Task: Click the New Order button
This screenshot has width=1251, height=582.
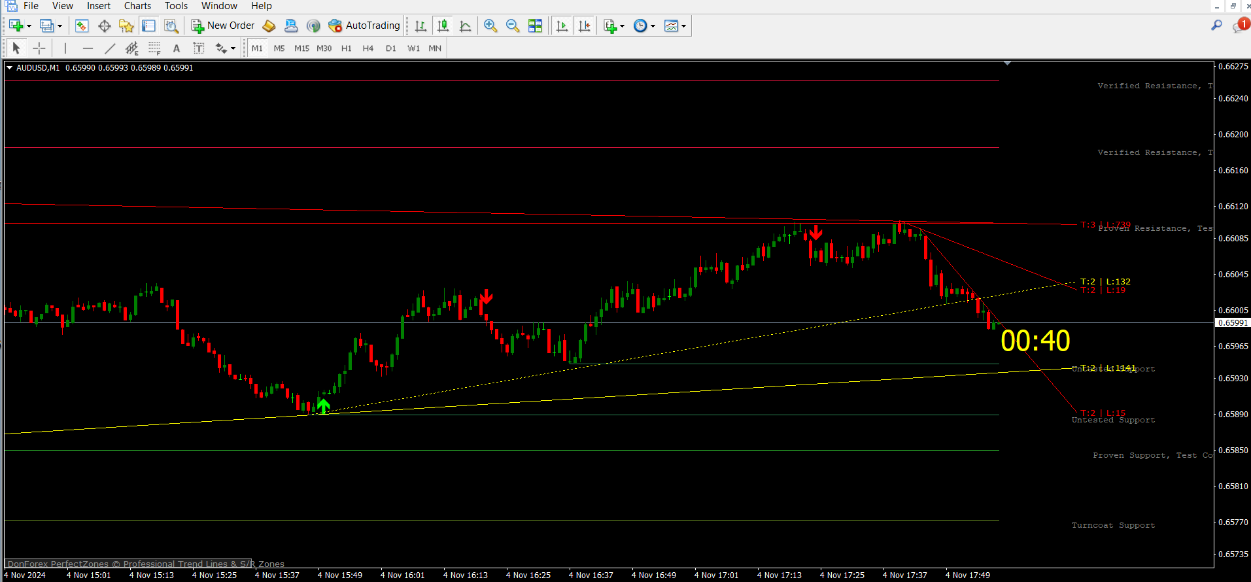Action: click(x=223, y=26)
